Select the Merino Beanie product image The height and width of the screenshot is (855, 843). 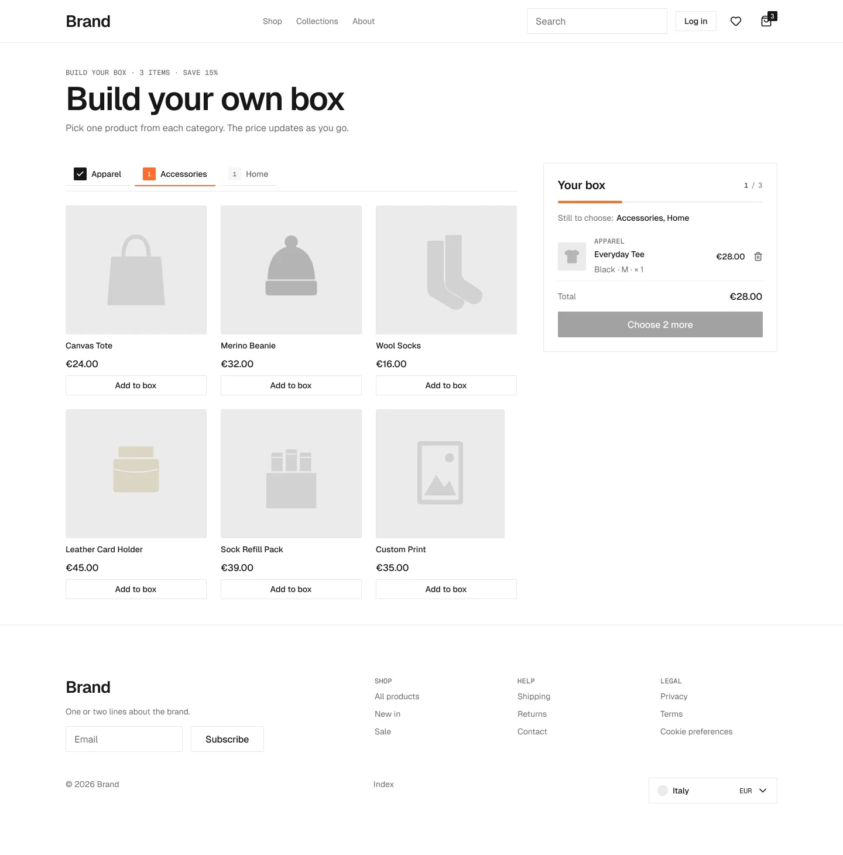[x=291, y=270]
